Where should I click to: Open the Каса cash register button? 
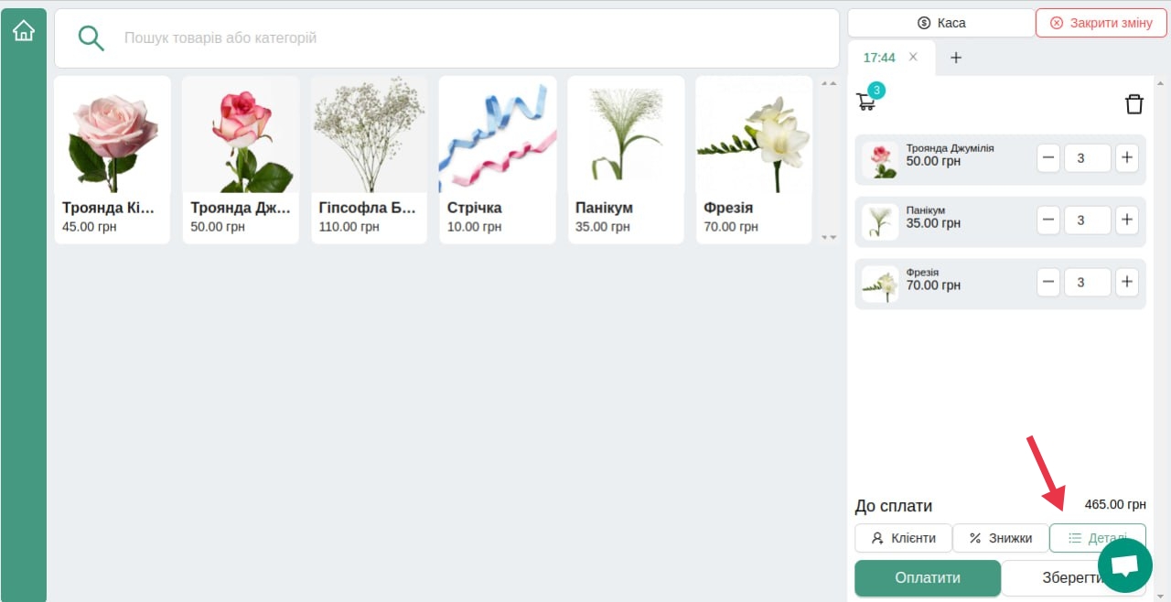coord(941,23)
